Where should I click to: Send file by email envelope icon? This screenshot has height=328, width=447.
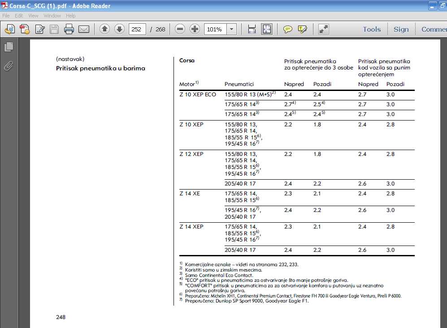[84, 29]
